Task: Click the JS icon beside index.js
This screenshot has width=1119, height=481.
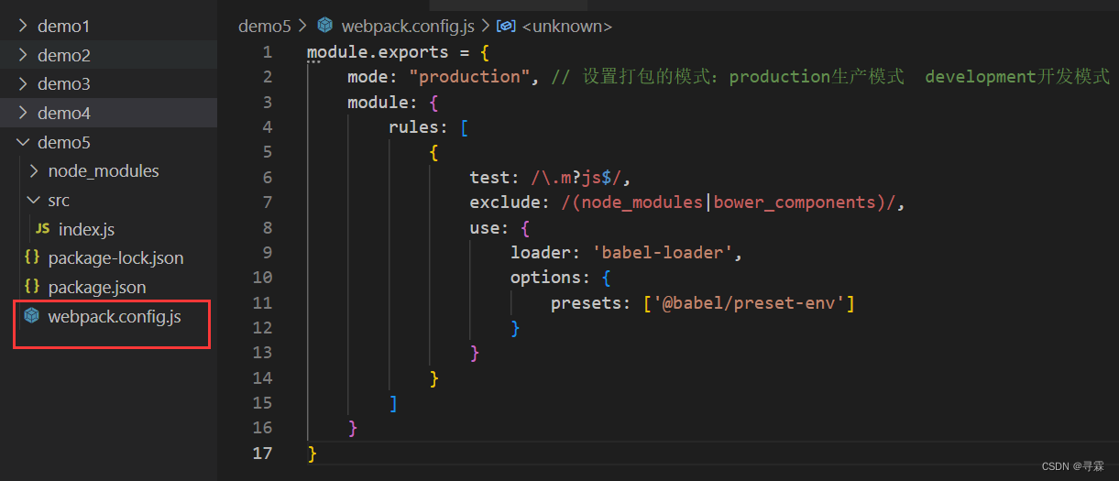Action: point(42,228)
